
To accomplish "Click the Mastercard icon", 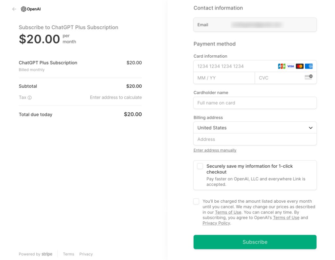I will (300, 66).
